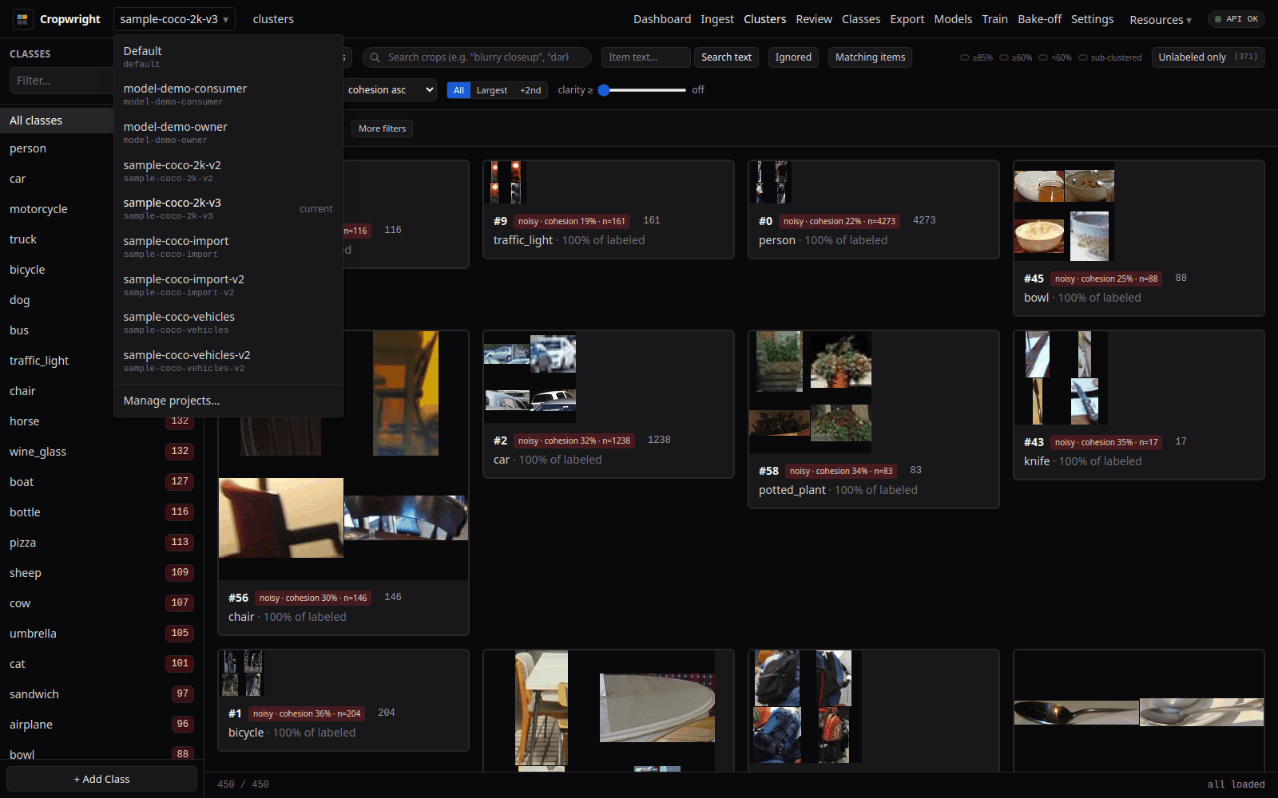Switch to model-demo-consumer project
The image size is (1278, 798).
(x=228, y=94)
